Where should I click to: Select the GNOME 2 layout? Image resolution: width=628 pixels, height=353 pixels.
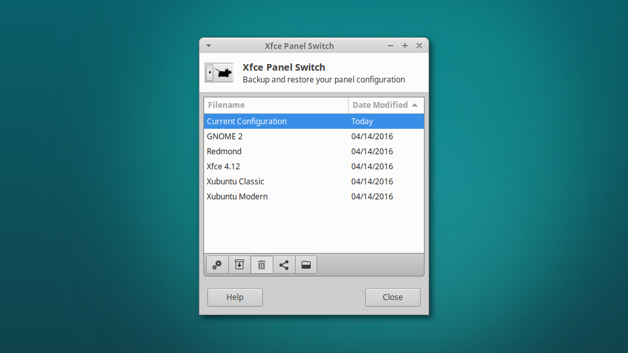click(x=314, y=137)
